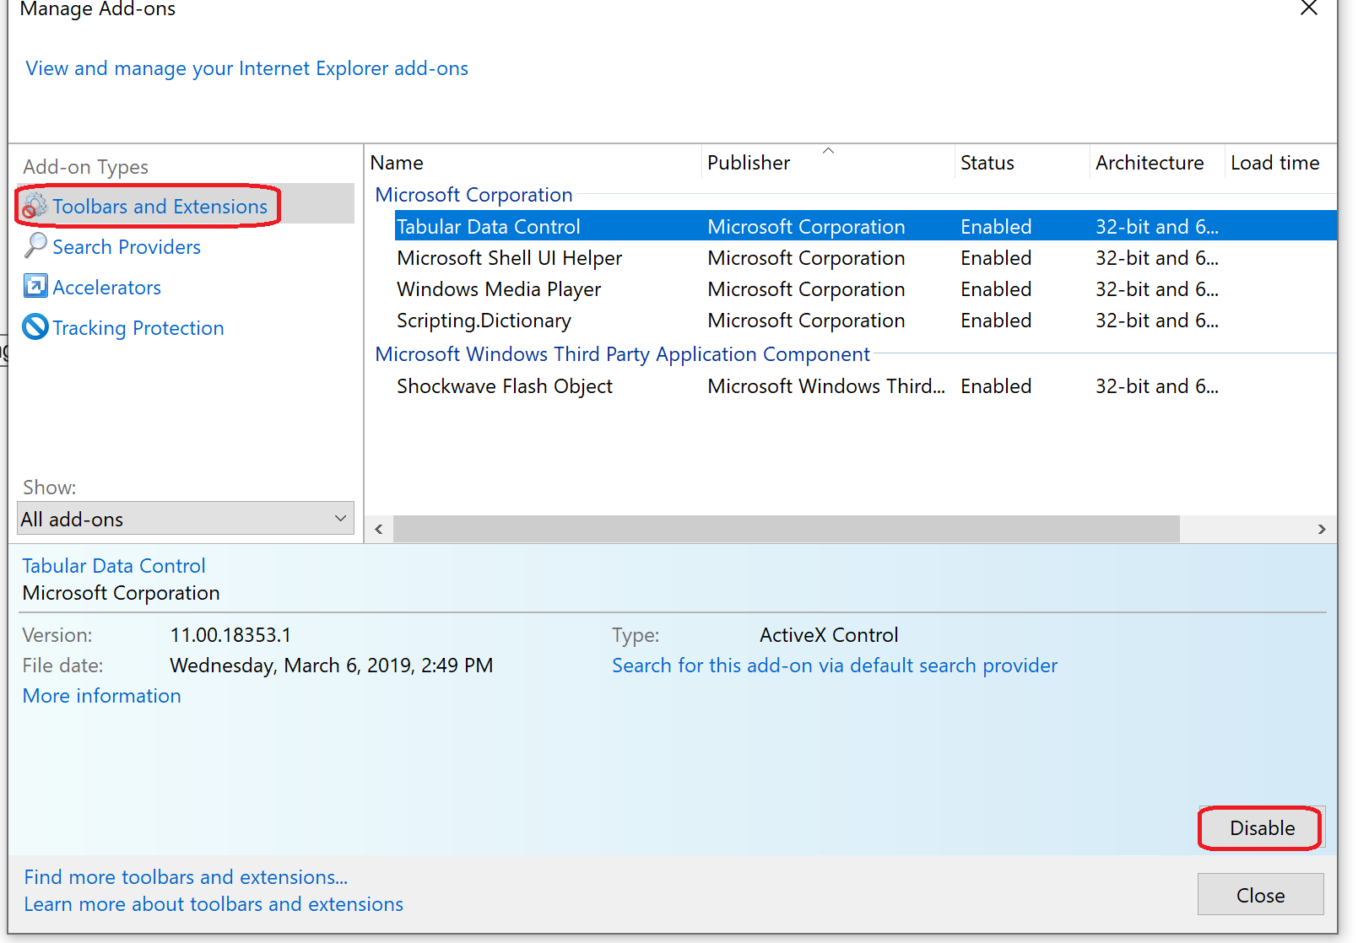Click the ActiveX Control type value
The image size is (1358, 943).
[x=829, y=635]
